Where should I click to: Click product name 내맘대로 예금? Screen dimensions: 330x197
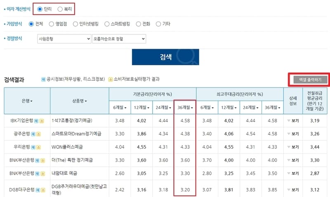(x=64, y=173)
